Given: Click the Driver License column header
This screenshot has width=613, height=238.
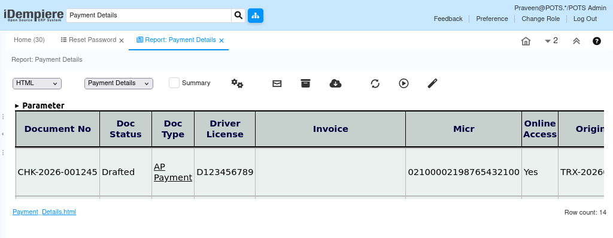Looking at the screenshot, I should click(x=225, y=129).
